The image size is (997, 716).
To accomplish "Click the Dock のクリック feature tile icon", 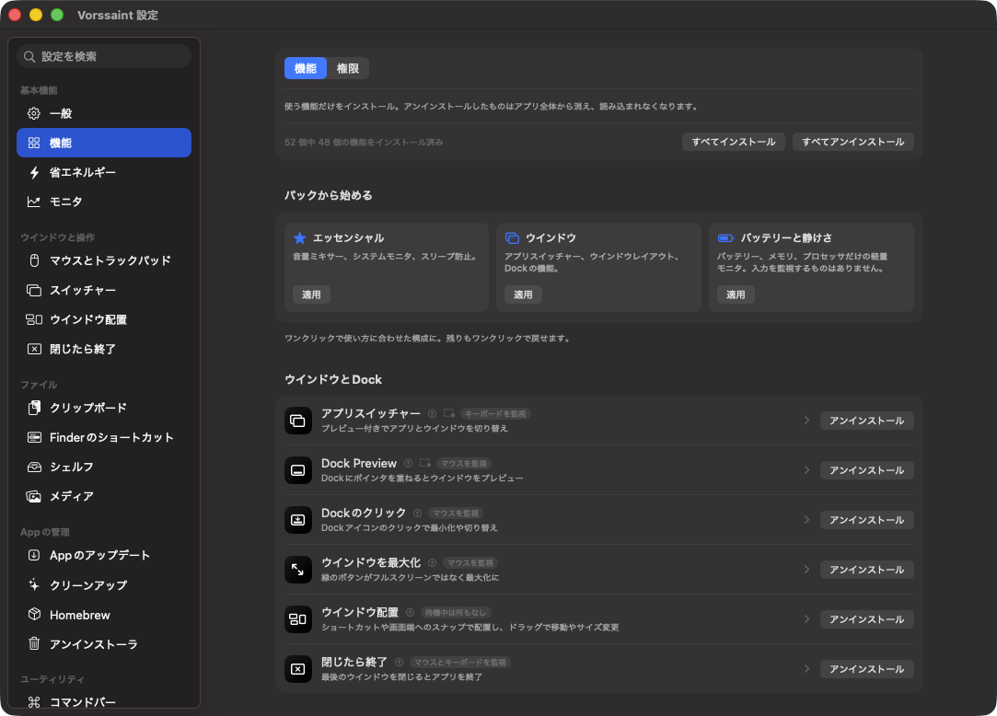I will 297,519.
